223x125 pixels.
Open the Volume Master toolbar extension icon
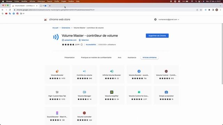pos(205,10)
